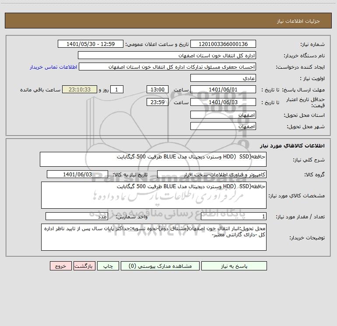Click label شهر محل تحویل

coord(305,127)
